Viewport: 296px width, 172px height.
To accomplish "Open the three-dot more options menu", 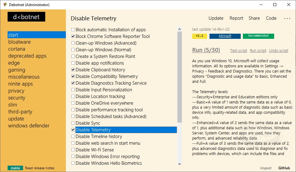I will pyautogui.click(x=287, y=18).
